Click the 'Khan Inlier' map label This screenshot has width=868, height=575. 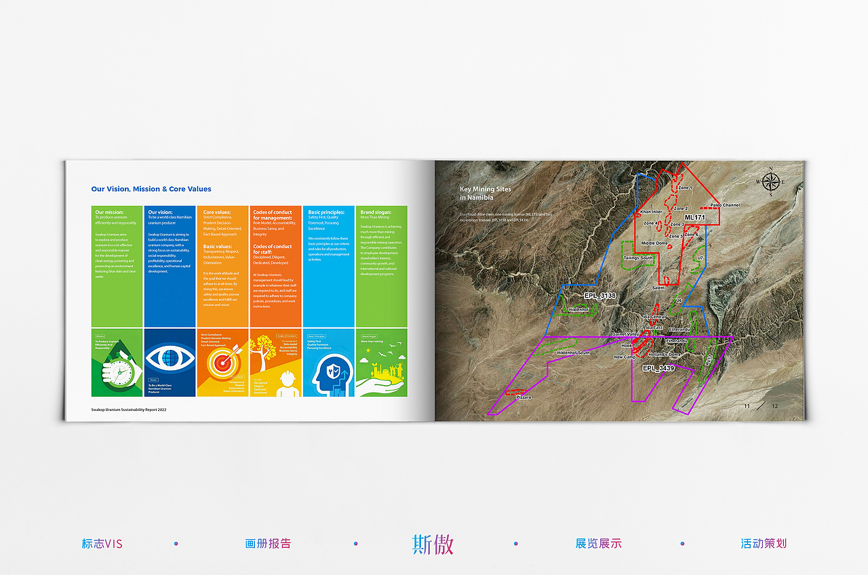coord(651,212)
